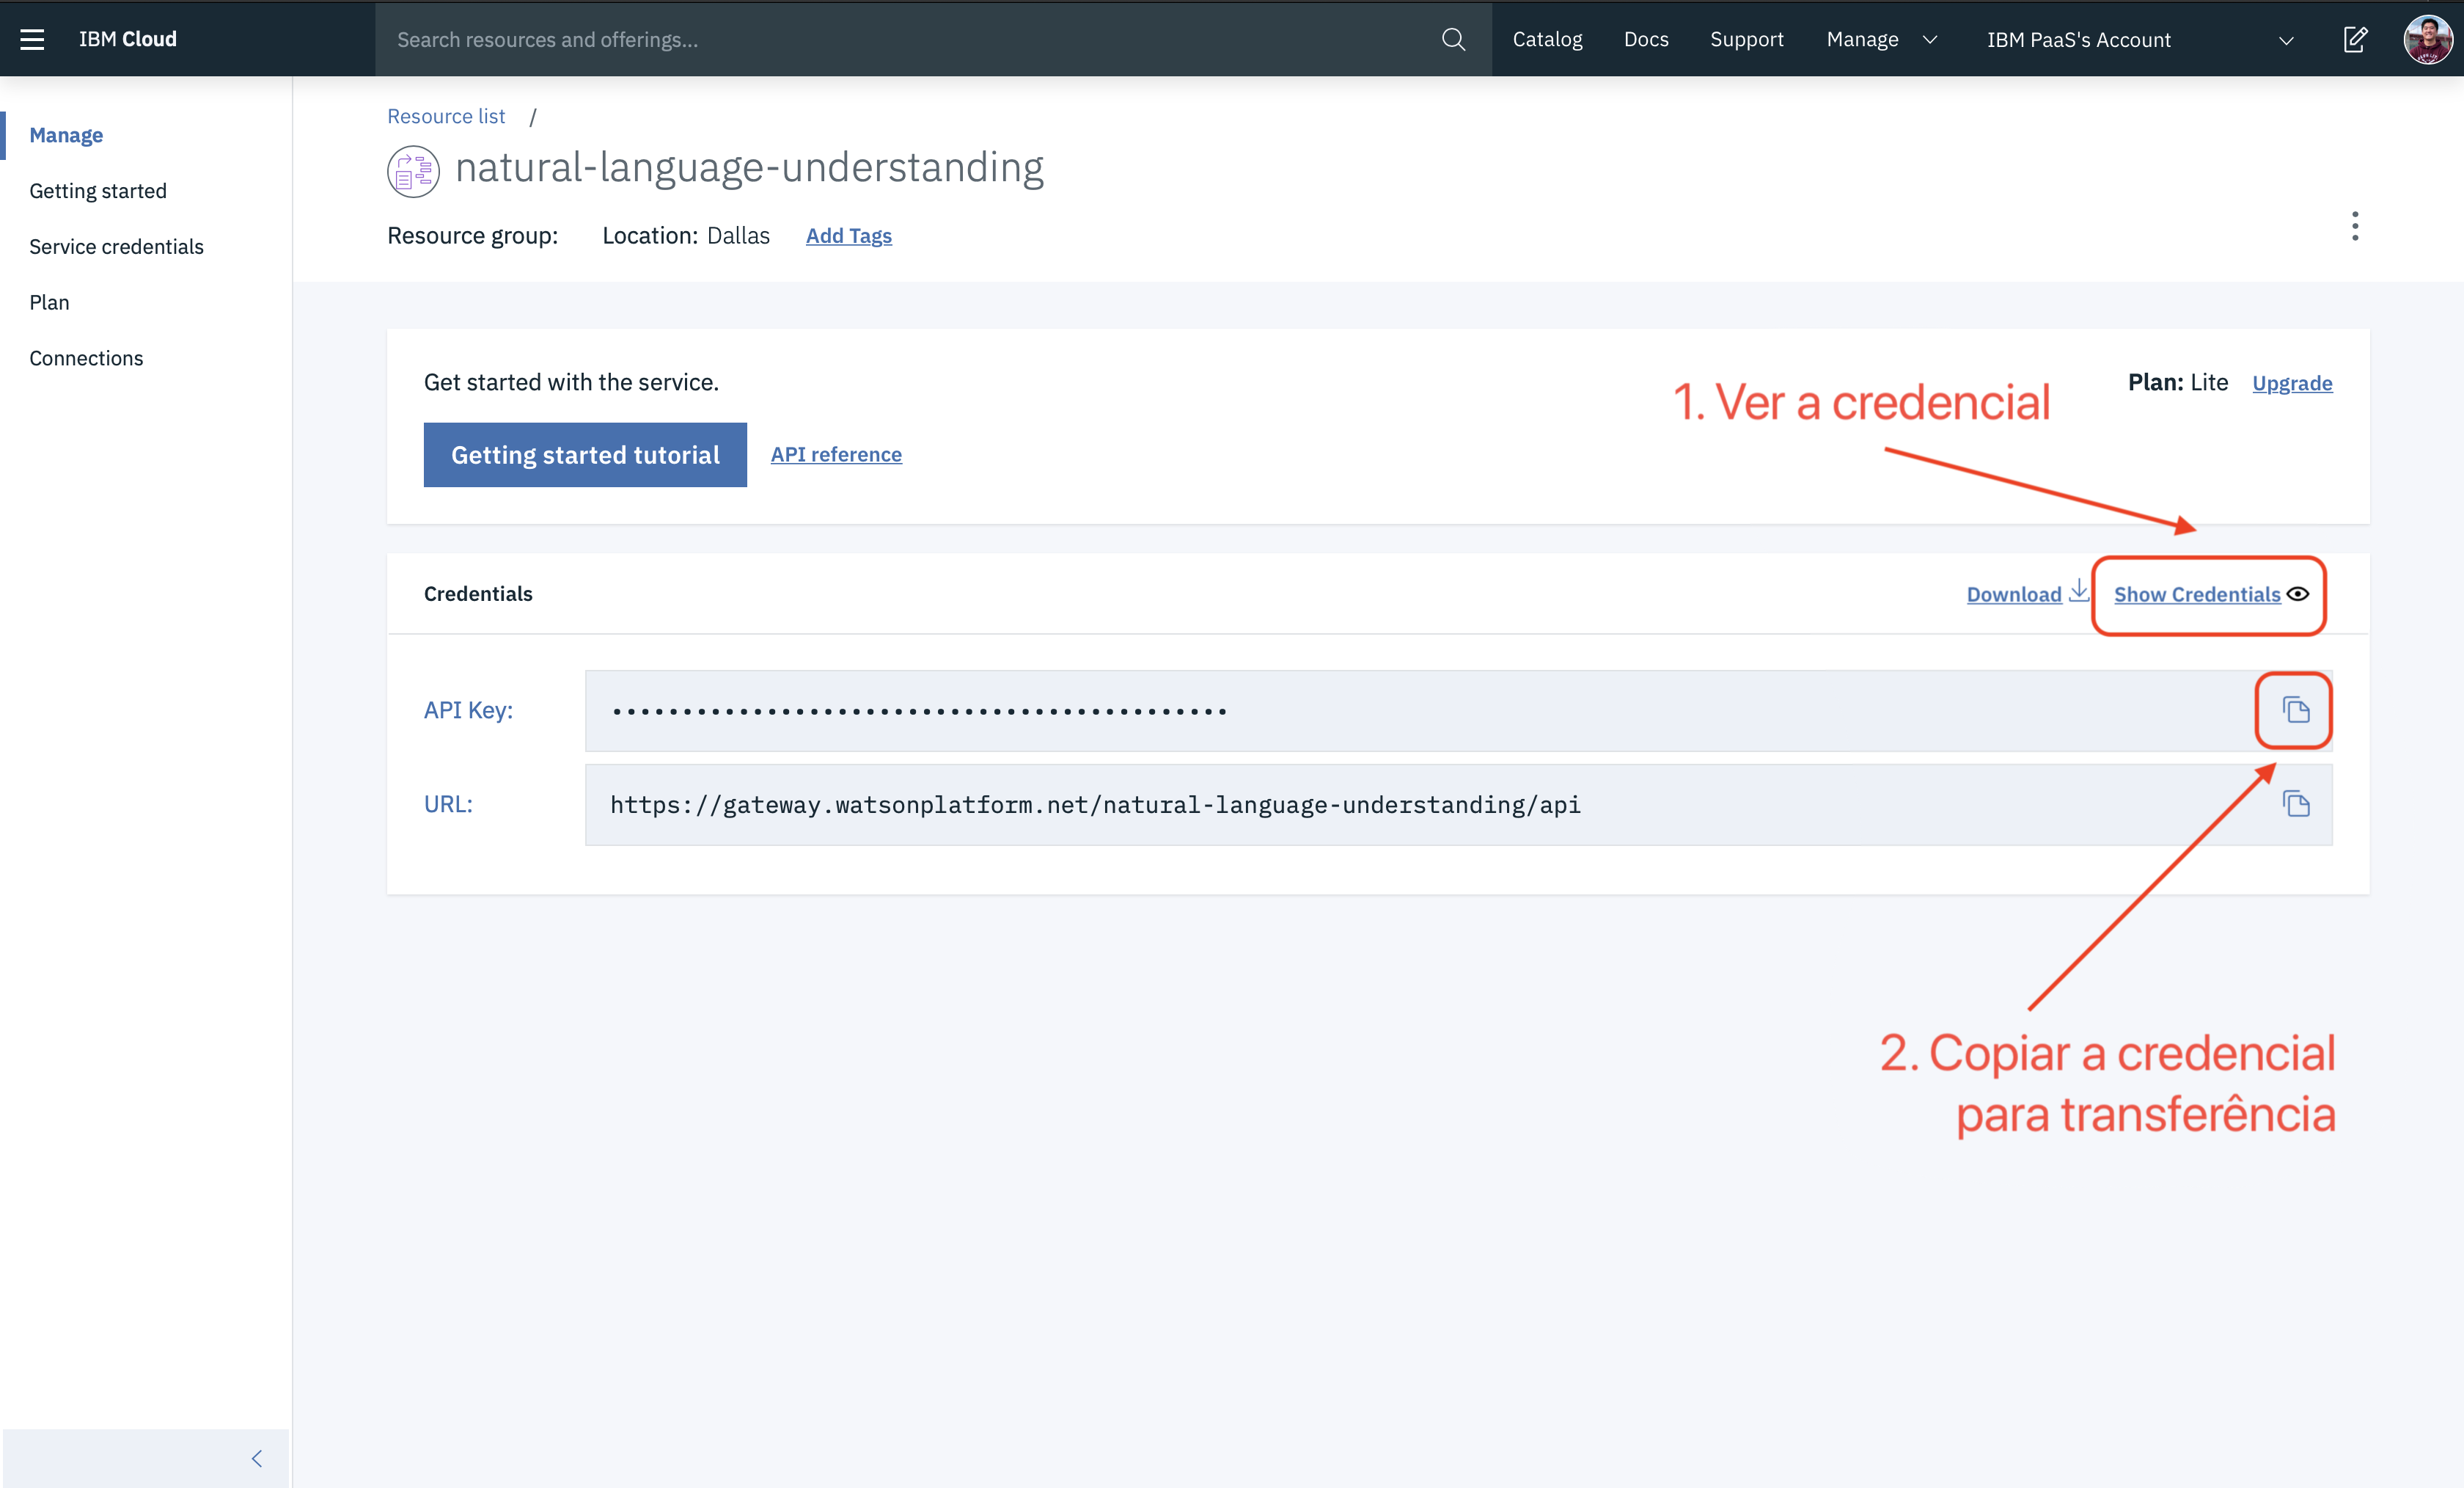This screenshot has width=2464, height=1488.
Task: Copy the service URL to clipboard
Action: (2295, 805)
